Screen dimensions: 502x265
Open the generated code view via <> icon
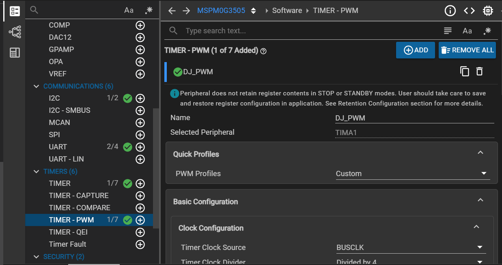click(469, 11)
